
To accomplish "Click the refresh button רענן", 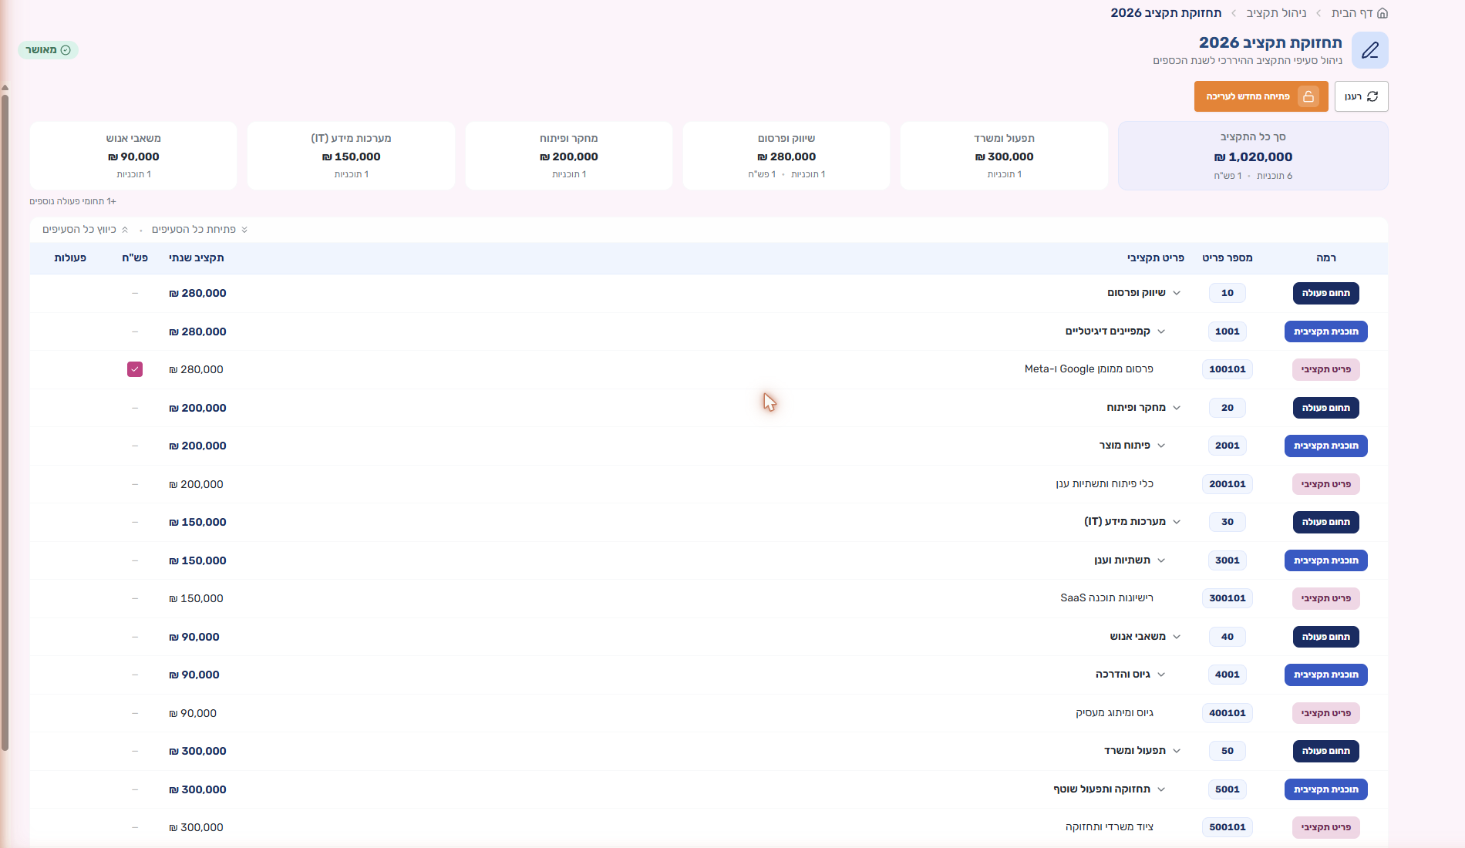I will pos(1361,96).
